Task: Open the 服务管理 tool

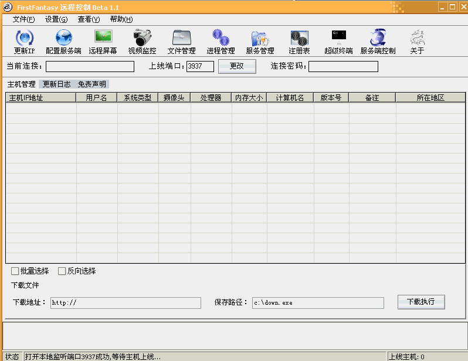Action: click(260, 39)
